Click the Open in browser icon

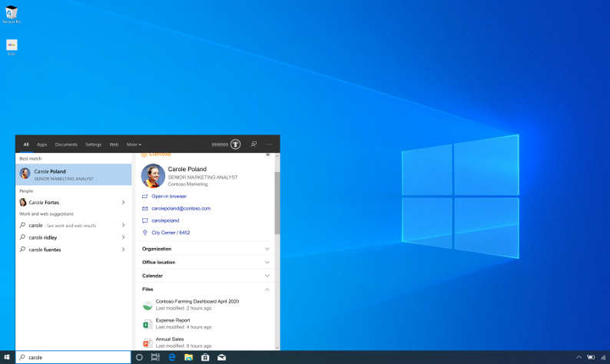tap(145, 197)
